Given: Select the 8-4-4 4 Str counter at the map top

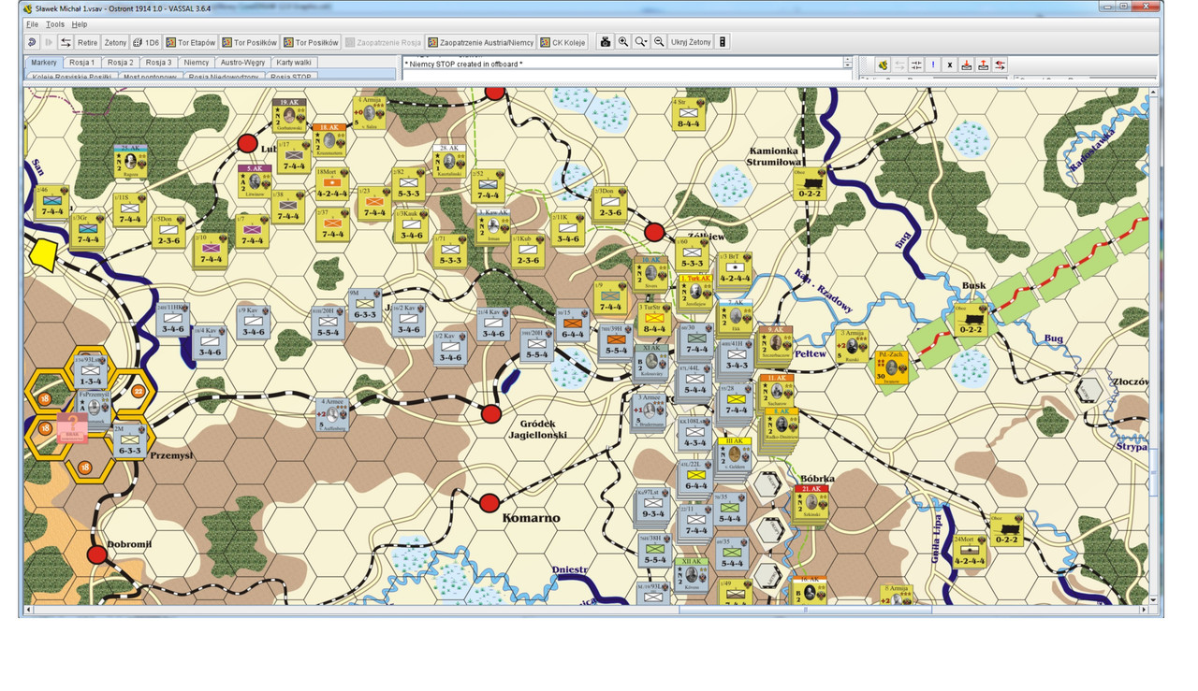Looking at the screenshot, I should point(688,113).
